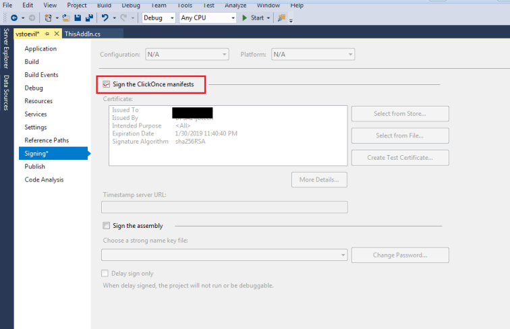Open the Test menu
Screen dimensions: 510x329
click(x=208, y=5)
